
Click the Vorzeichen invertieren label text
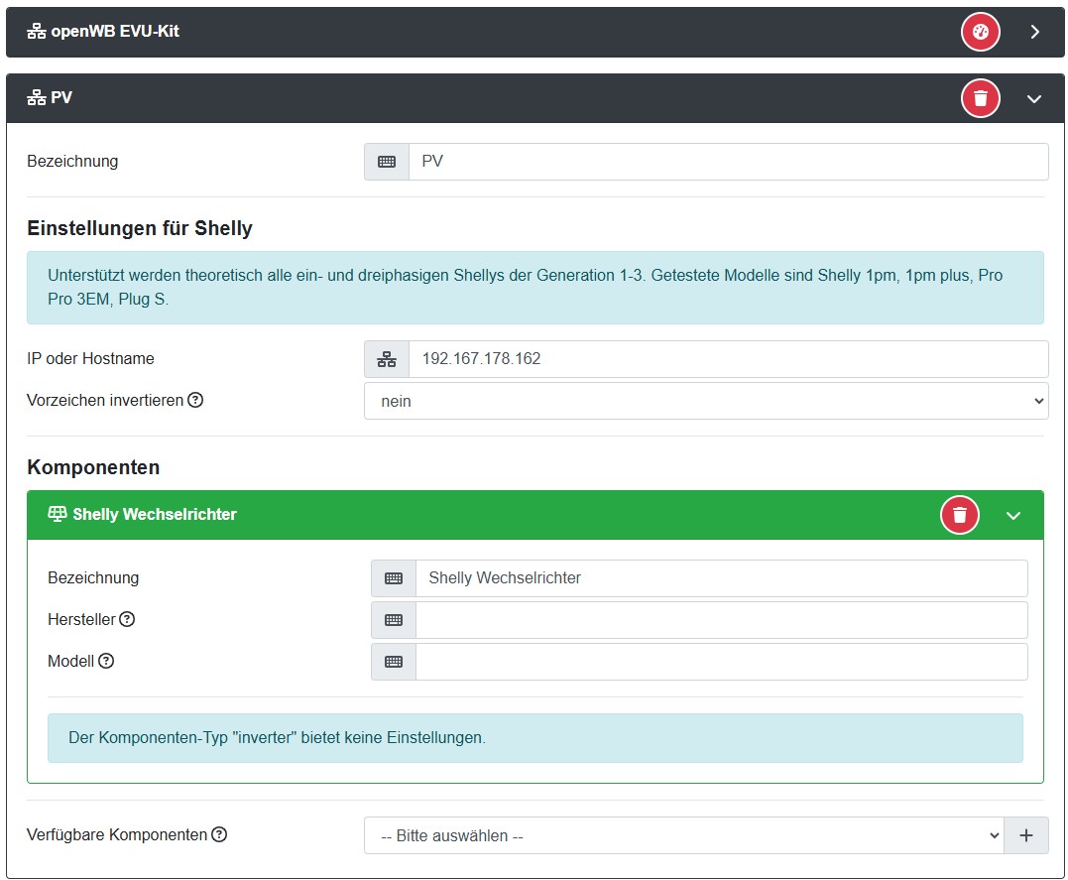coord(105,400)
